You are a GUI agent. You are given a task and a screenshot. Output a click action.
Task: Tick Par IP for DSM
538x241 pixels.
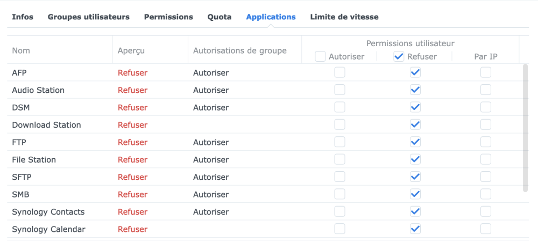[486, 107]
